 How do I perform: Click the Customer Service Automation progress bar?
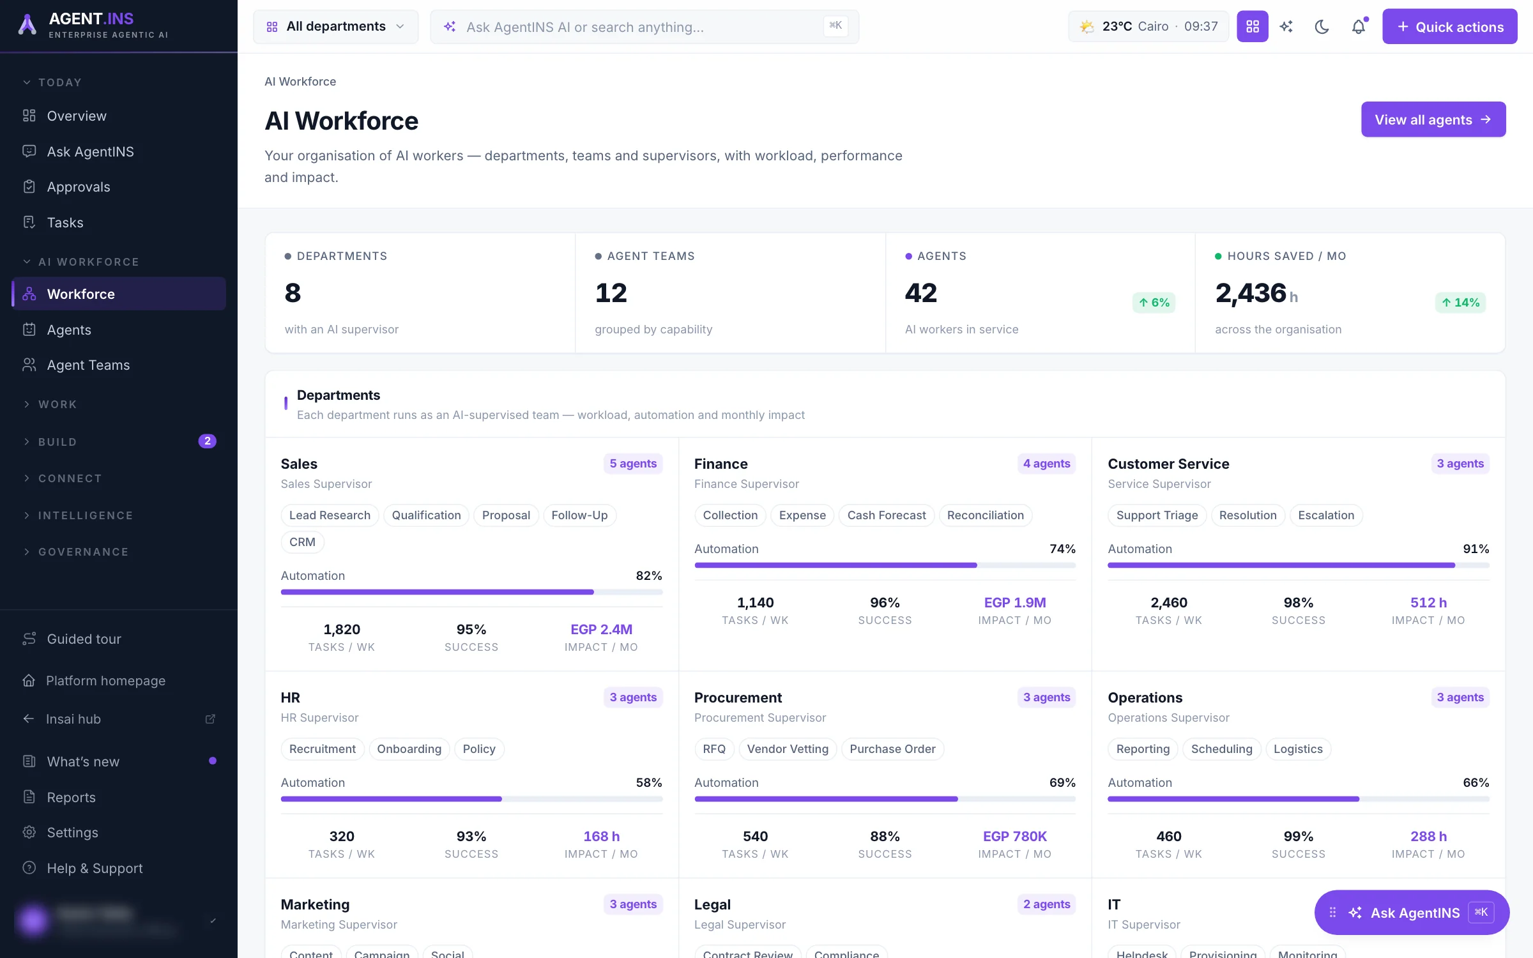click(x=1299, y=565)
